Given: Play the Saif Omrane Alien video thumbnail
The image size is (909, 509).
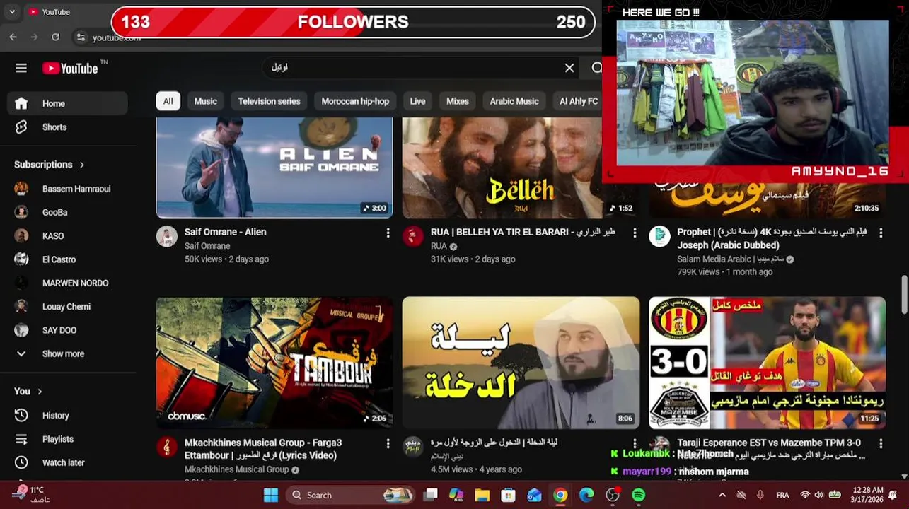Looking at the screenshot, I should pyautogui.click(x=274, y=168).
